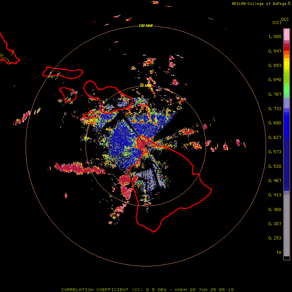Select the 0.733 scale value
Image resolution: width=292 pixels, height=292 pixels.
[275, 109]
